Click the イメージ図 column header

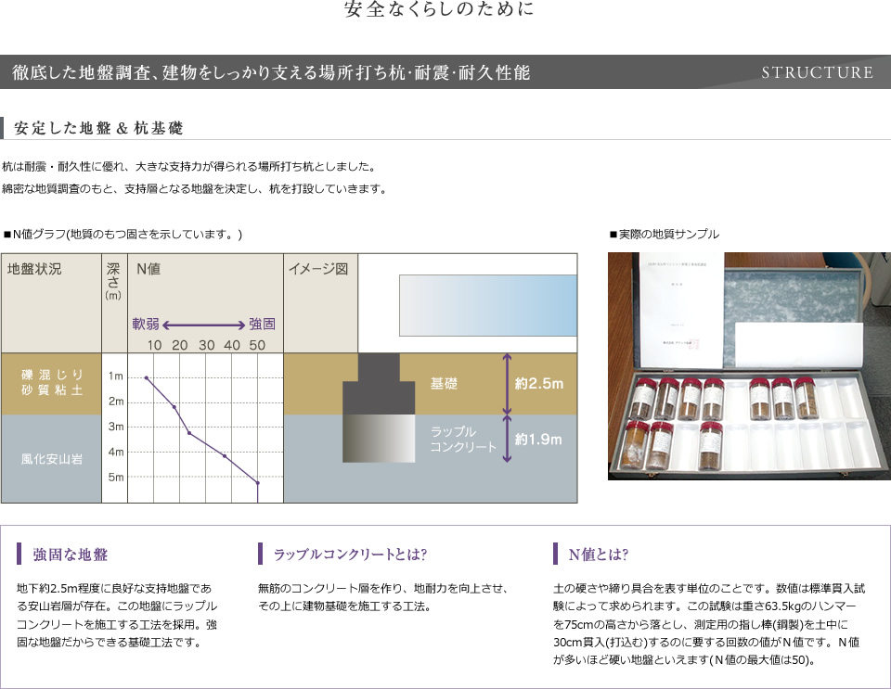point(317,270)
